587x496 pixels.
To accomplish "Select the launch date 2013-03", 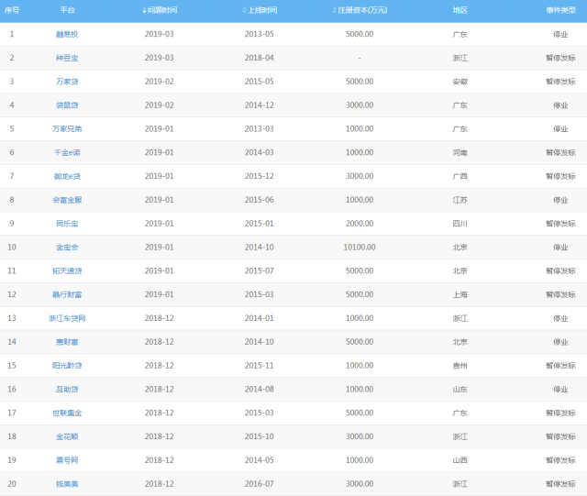I will (259, 128).
